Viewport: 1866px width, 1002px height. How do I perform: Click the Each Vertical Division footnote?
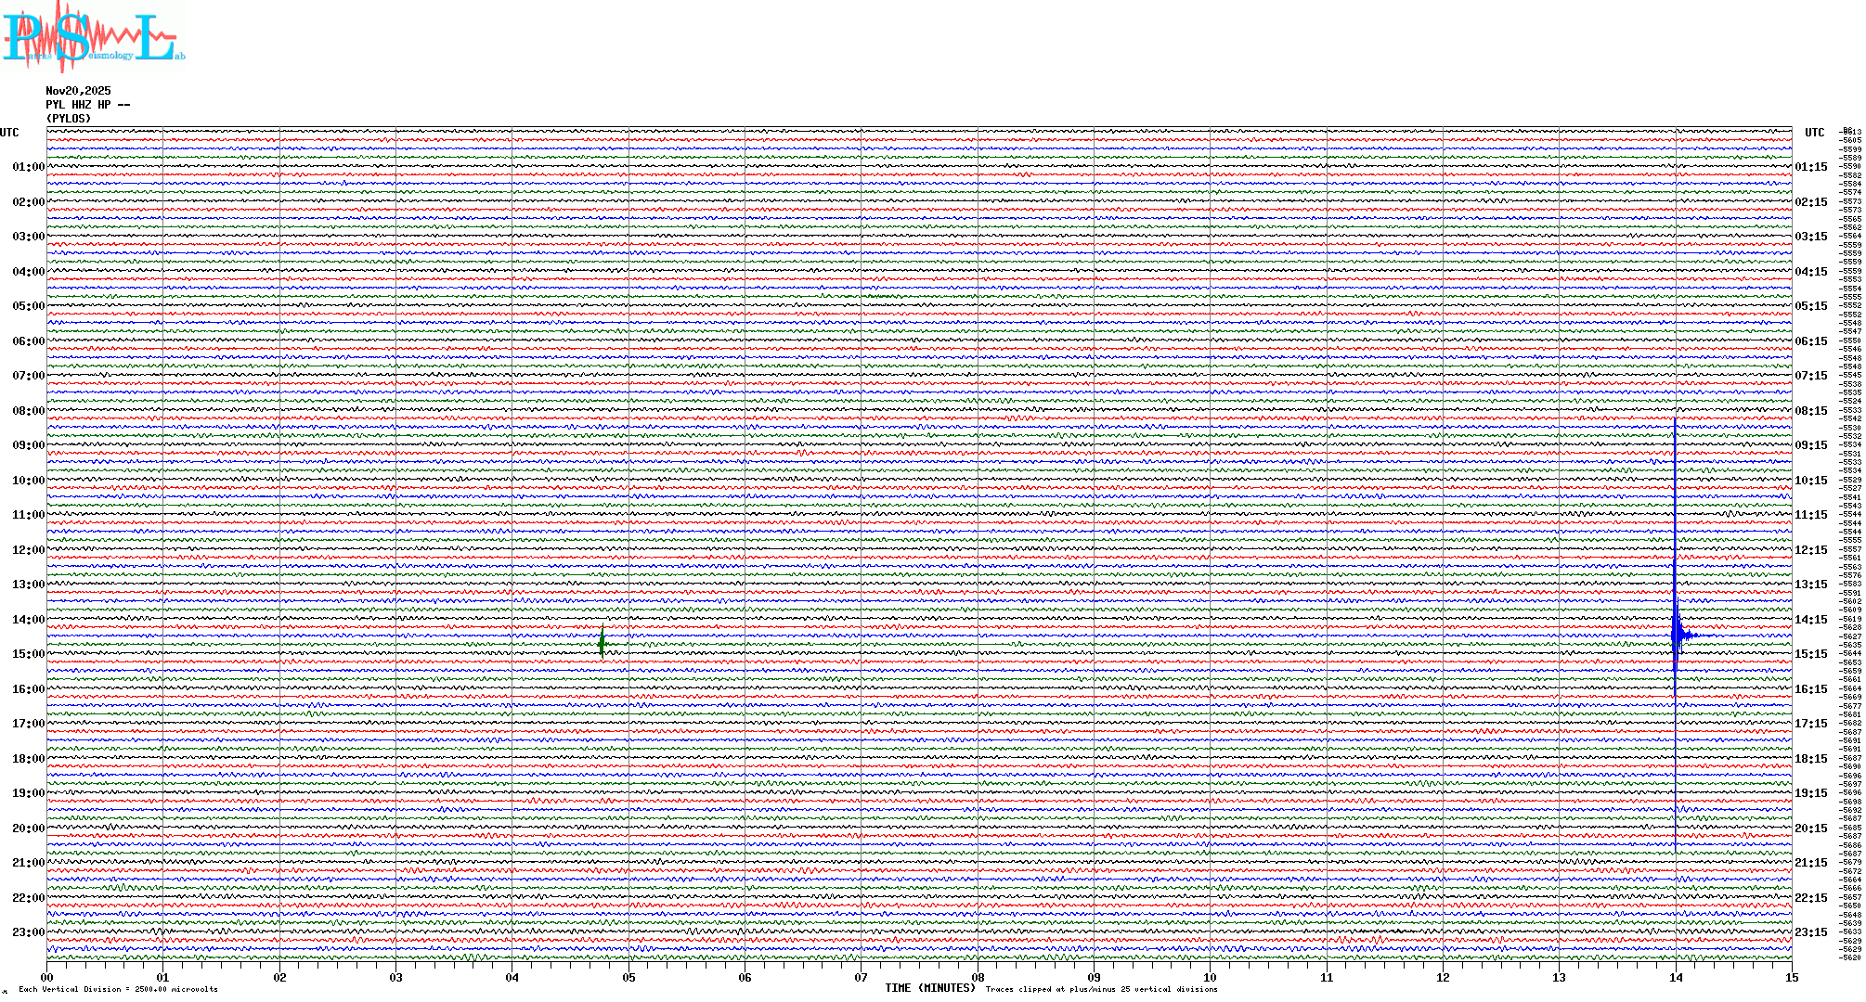coord(118,990)
